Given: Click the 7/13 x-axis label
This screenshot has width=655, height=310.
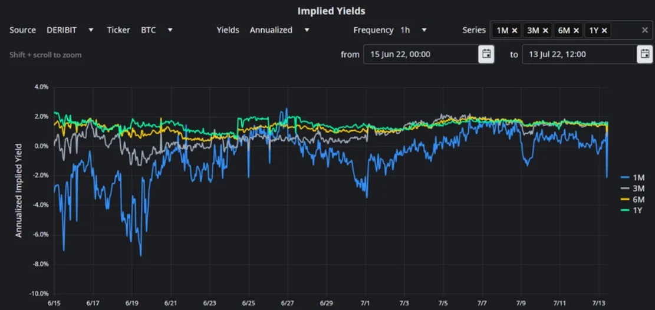Looking at the screenshot, I should (600, 302).
